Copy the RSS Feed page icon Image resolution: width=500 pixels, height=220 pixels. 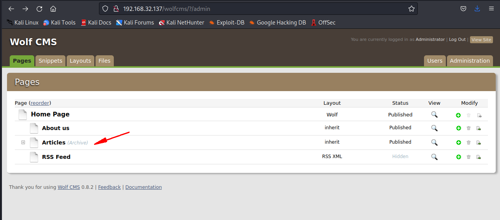click(x=479, y=157)
